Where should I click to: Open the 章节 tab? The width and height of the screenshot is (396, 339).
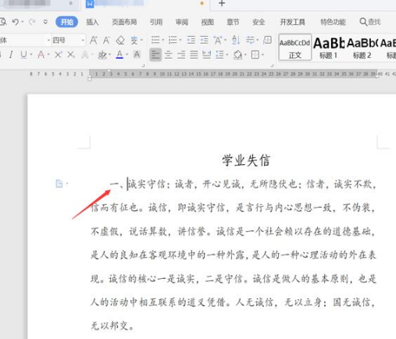(233, 22)
